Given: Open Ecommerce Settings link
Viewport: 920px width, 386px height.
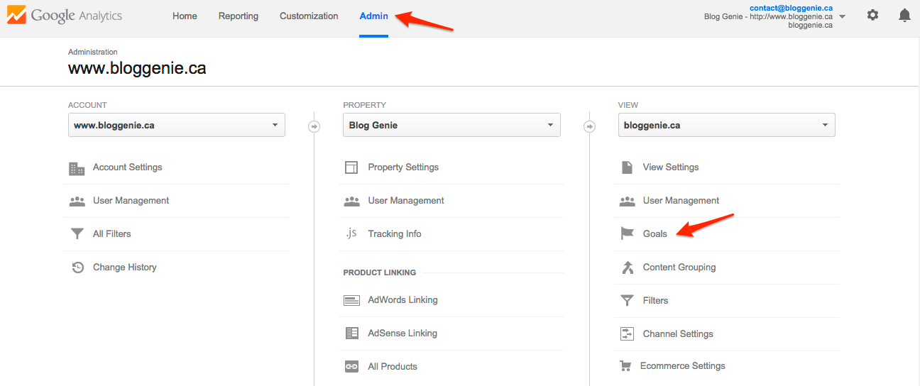Looking at the screenshot, I should (683, 366).
